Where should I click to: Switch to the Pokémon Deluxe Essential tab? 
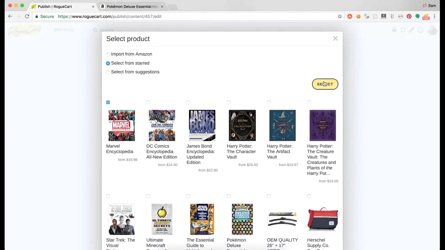point(132,6)
